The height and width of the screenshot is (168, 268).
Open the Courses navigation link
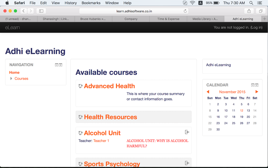tap(21, 78)
